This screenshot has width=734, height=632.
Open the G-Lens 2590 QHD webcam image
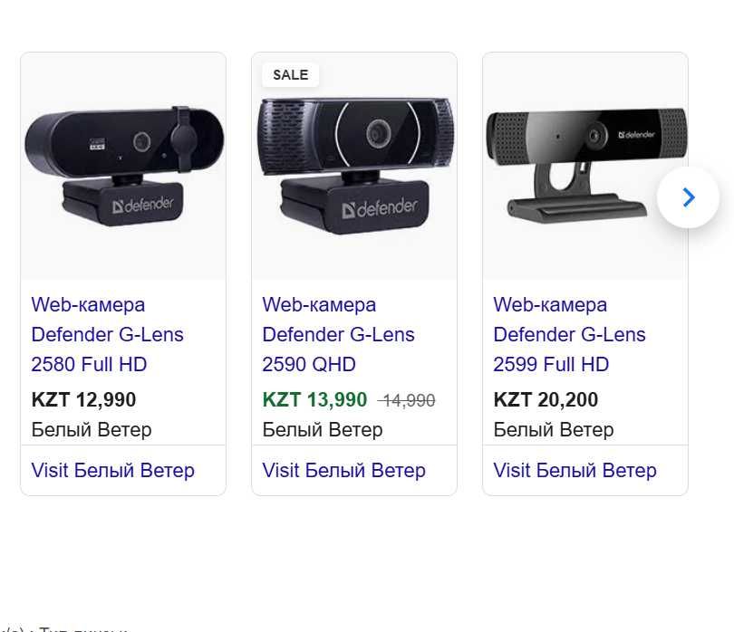click(354, 168)
